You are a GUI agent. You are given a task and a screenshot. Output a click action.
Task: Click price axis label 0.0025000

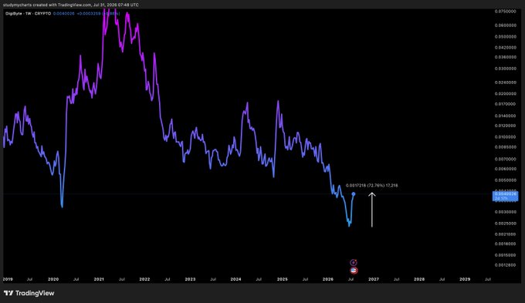point(505,224)
